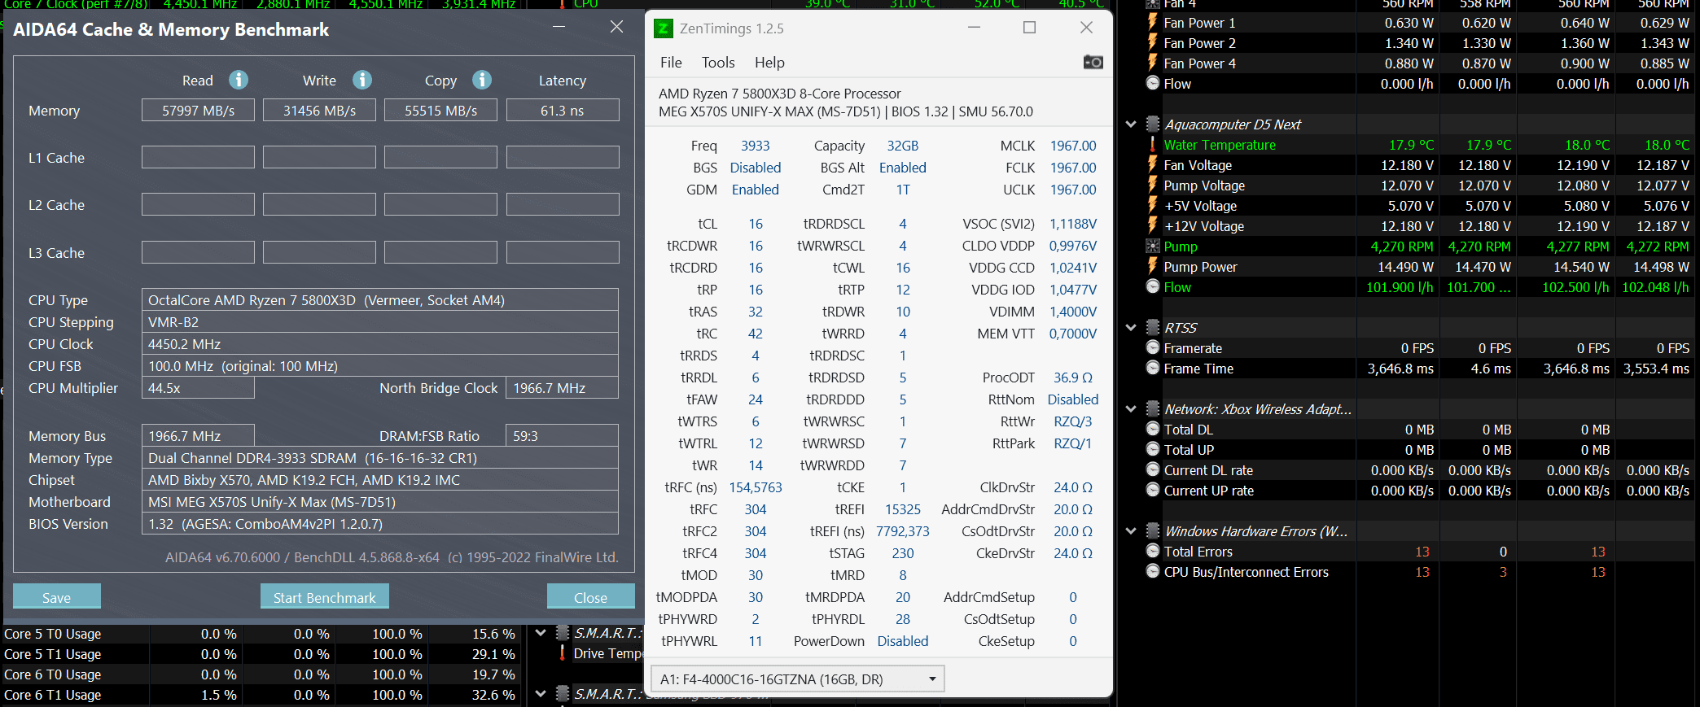The width and height of the screenshot is (1700, 707).
Task: Click the Write info icon in AIDA64
Action: pos(362,80)
